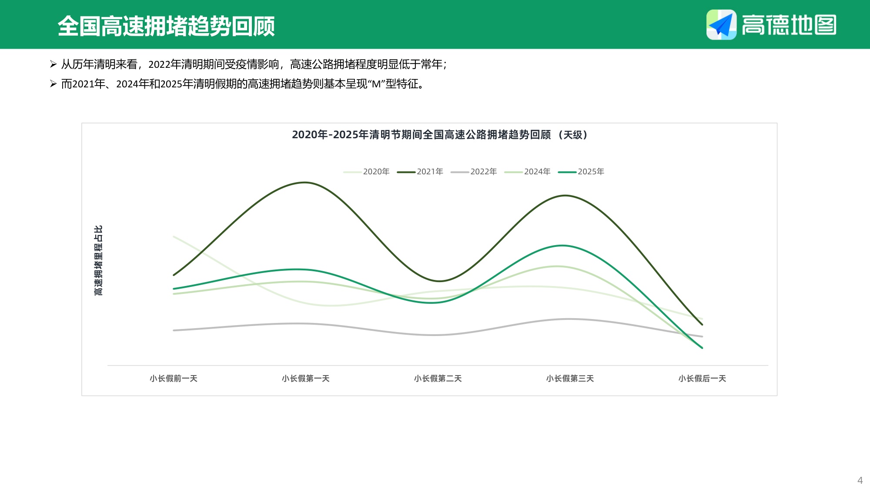Click the second green arrow bullet marker
The width and height of the screenshot is (870, 489).
(x=53, y=84)
